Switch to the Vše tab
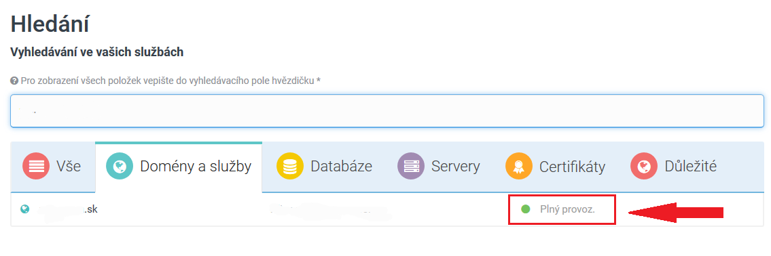The image size is (771, 256). click(x=52, y=167)
